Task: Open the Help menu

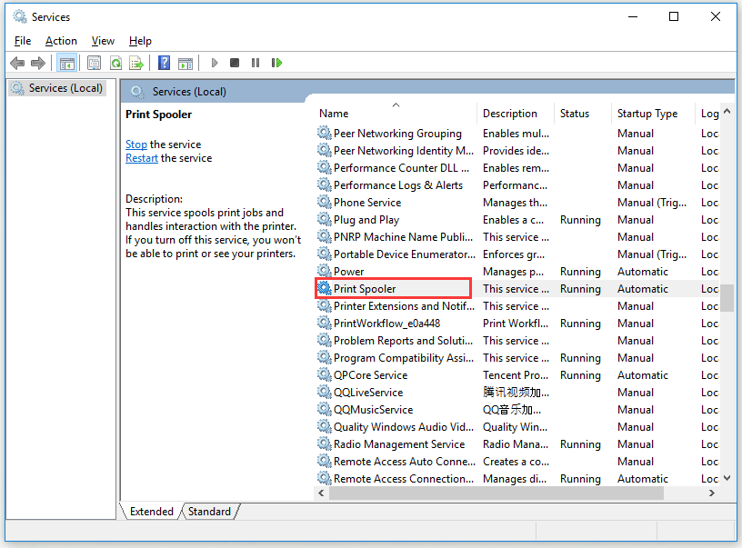Action: [x=140, y=41]
